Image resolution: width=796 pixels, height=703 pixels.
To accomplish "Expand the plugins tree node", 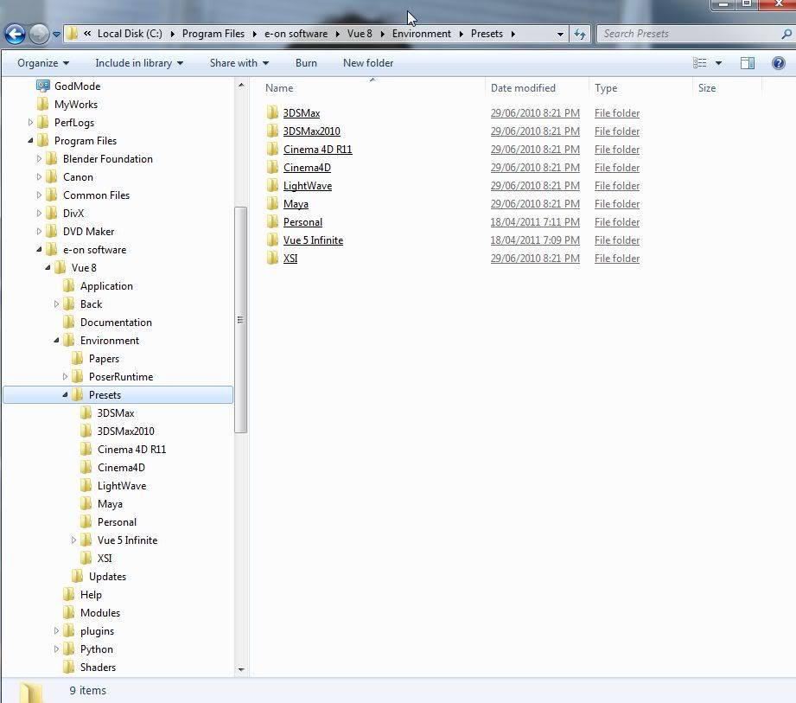I will pos(56,631).
